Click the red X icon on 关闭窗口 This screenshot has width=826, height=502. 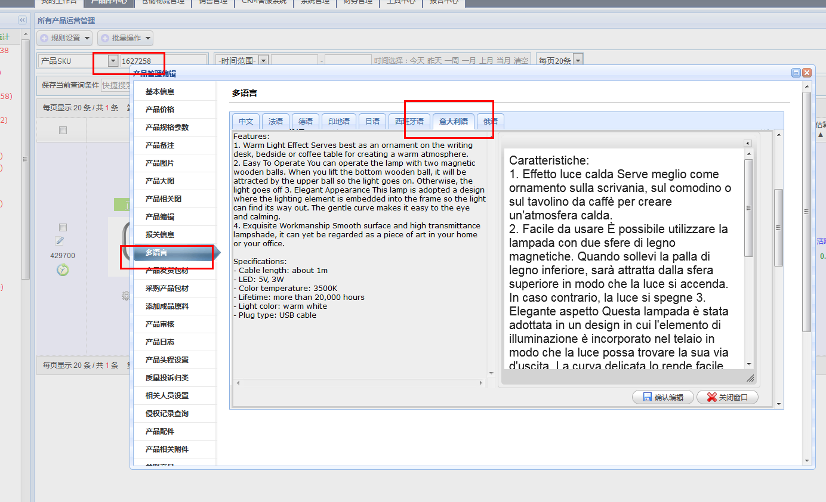[x=711, y=397]
